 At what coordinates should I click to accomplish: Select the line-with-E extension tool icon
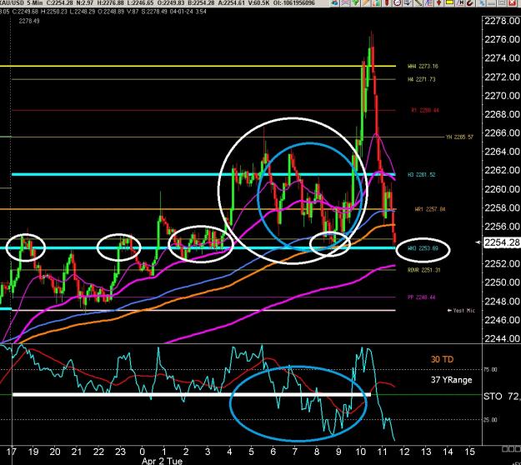click(x=428, y=3)
